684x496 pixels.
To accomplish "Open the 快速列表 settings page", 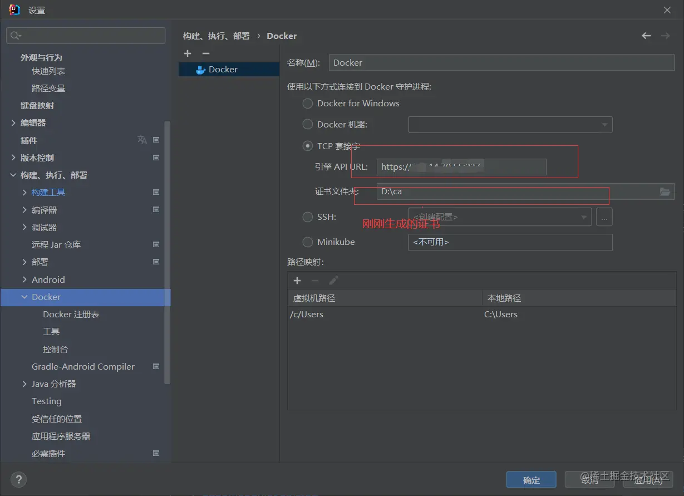I will (x=48, y=71).
